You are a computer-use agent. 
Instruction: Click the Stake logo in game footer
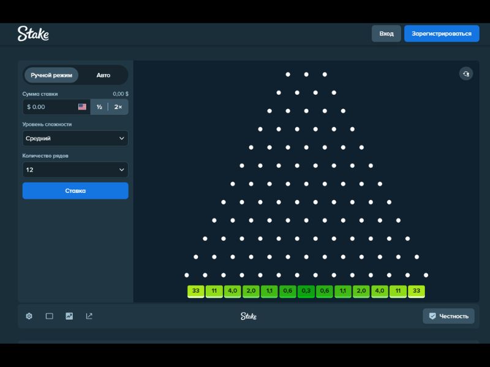249,316
